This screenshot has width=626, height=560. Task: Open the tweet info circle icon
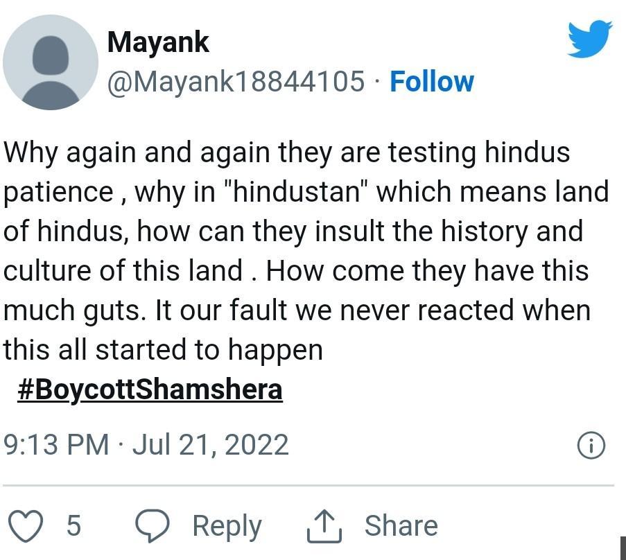point(591,445)
